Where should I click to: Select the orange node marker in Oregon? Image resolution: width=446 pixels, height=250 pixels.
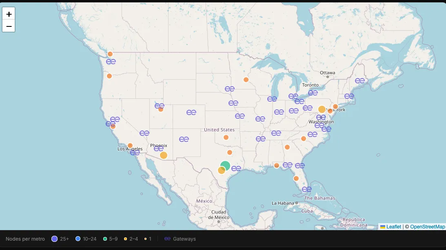(x=109, y=76)
